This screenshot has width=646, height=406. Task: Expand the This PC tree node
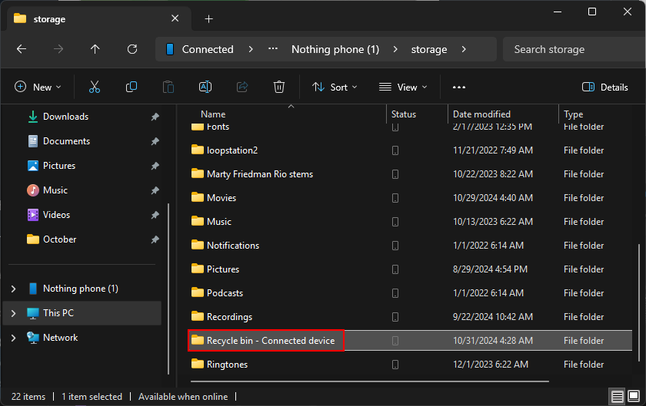13,313
